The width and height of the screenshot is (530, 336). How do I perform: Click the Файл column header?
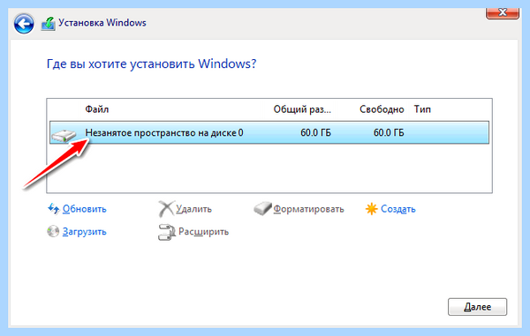point(96,109)
